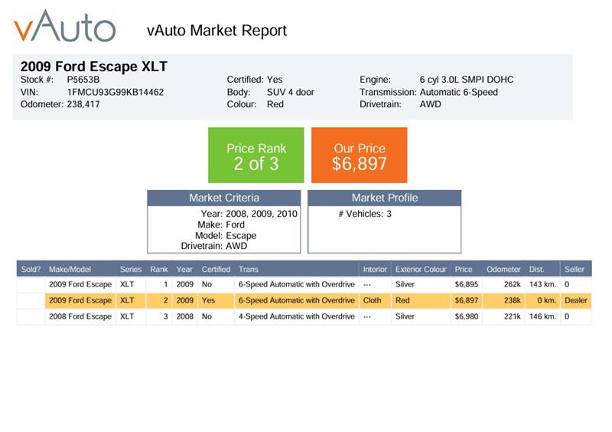Viewport: 612px width, 432px height.
Task: Click odometer value 238,417
Action: [83, 104]
